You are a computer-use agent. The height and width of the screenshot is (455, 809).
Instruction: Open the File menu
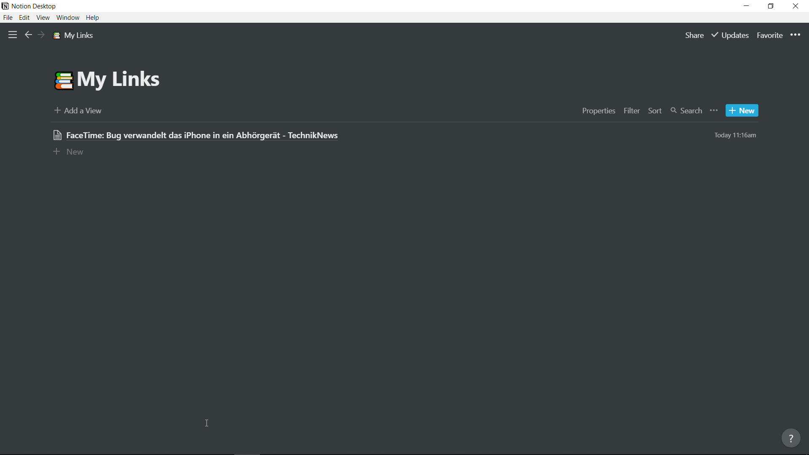8,18
